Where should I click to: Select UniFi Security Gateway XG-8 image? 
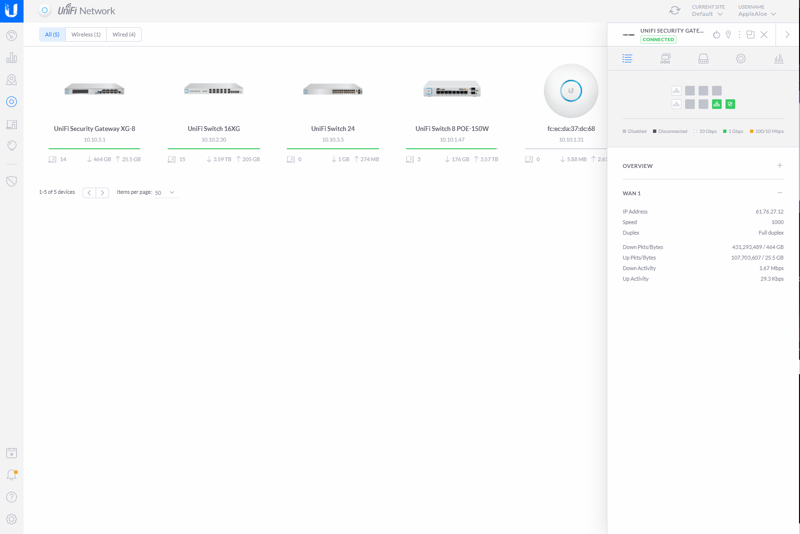[95, 90]
